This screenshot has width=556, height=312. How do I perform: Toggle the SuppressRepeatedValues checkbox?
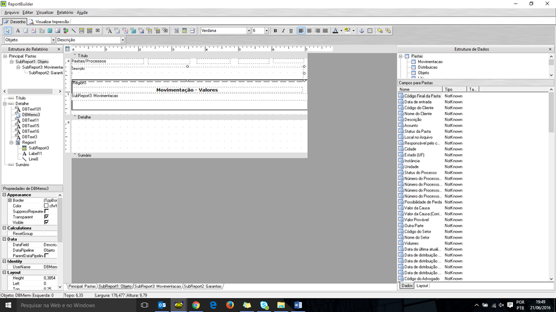click(47, 211)
